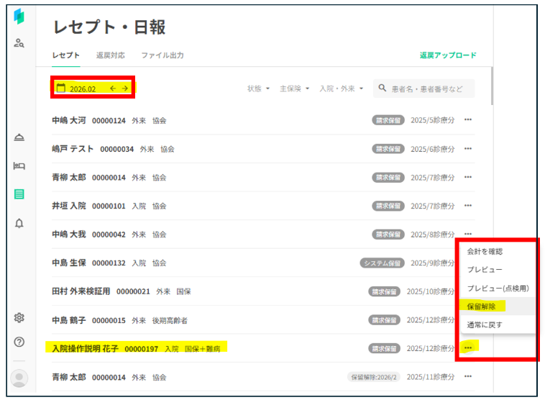Click the app logo in the sidebar
This screenshot has height=400, width=545.
tap(19, 17)
